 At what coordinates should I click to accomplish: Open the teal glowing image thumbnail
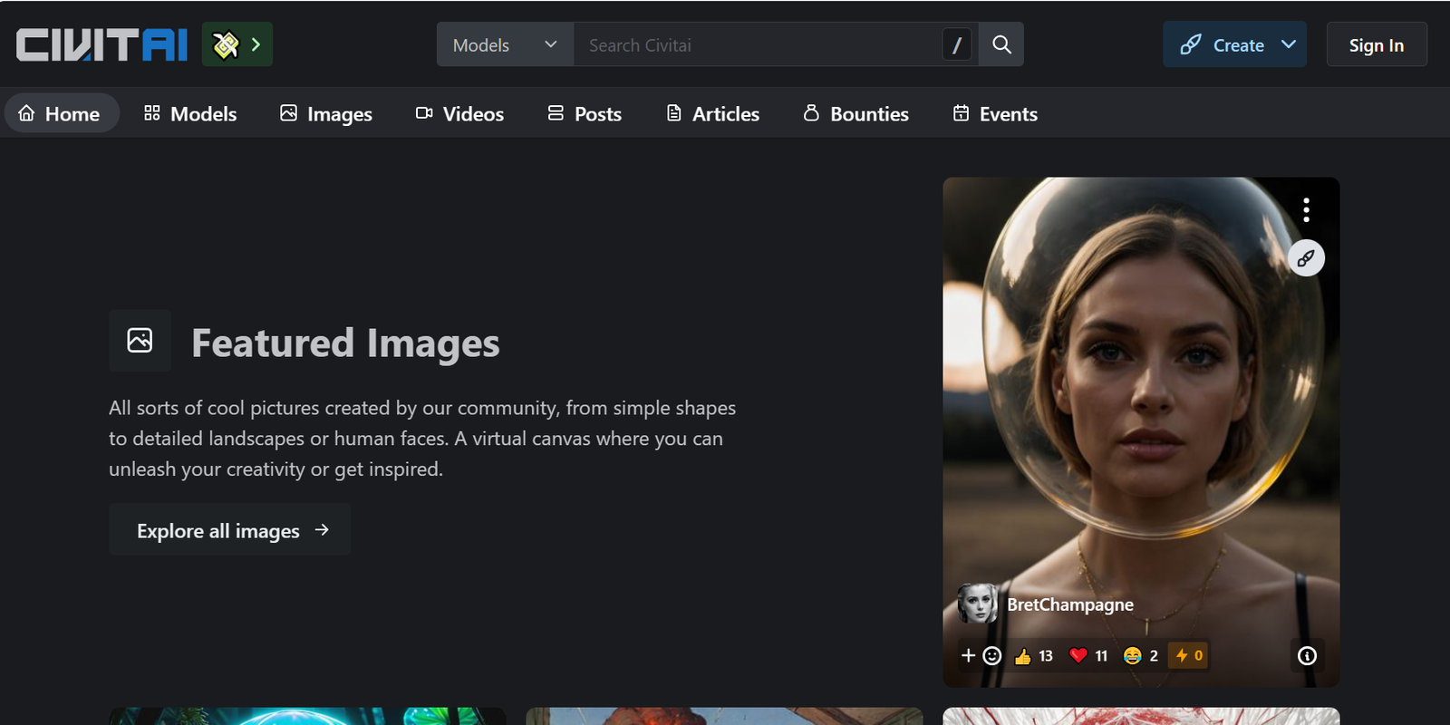(307, 716)
